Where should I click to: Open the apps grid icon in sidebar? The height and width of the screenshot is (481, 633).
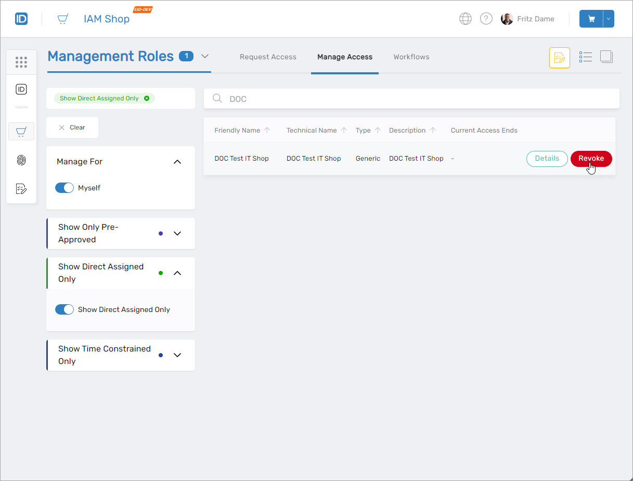21,62
